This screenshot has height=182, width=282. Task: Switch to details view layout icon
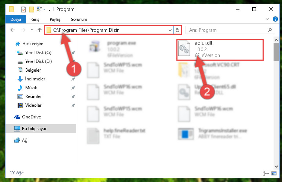[266, 173]
